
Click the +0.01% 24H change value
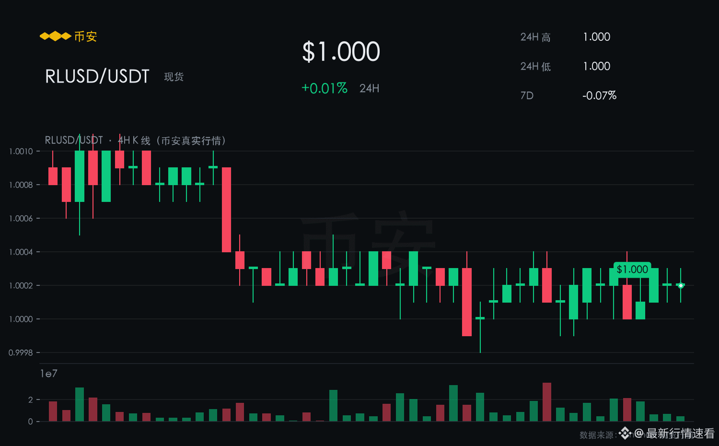[325, 88]
